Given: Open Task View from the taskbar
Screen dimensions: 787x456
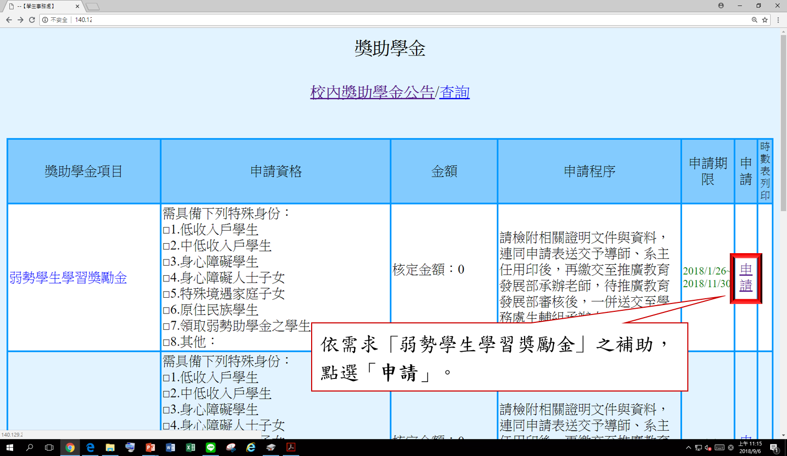Looking at the screenshot, I should 49,448.
